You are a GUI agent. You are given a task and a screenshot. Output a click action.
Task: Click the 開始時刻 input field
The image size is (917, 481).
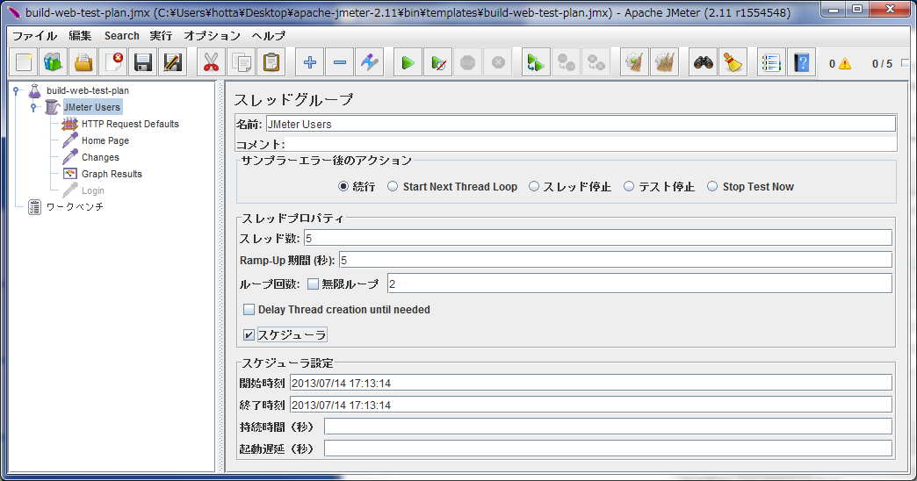click(x=590, y=383)
